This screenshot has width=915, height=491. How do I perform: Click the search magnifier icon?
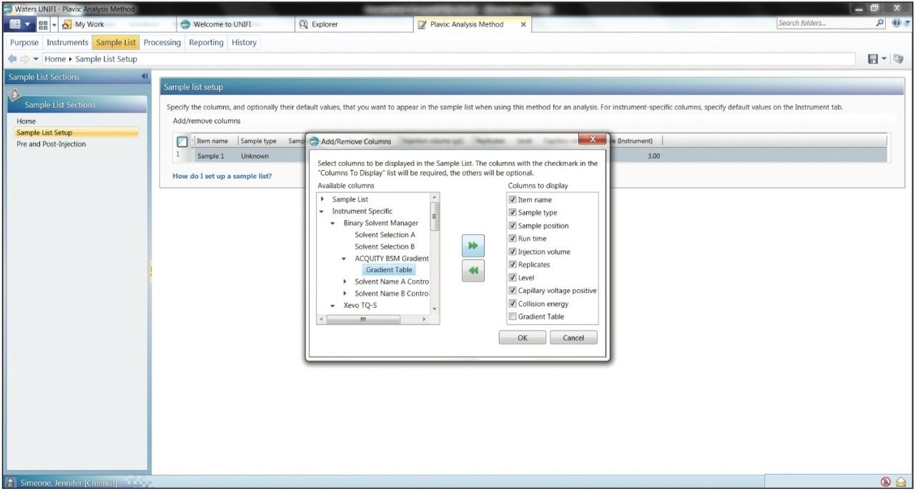[880, 24]
